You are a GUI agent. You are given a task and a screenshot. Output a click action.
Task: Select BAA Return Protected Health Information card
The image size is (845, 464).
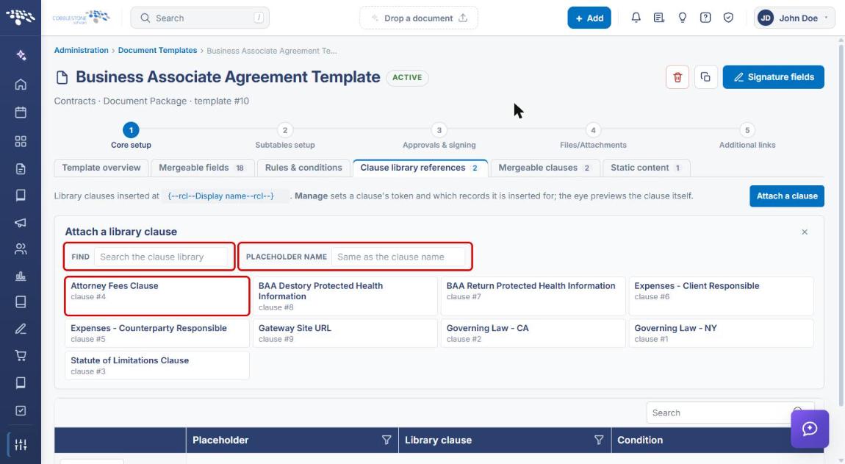533,296
